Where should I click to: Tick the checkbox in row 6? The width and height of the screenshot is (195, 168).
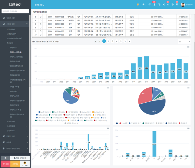pos(41,20)
